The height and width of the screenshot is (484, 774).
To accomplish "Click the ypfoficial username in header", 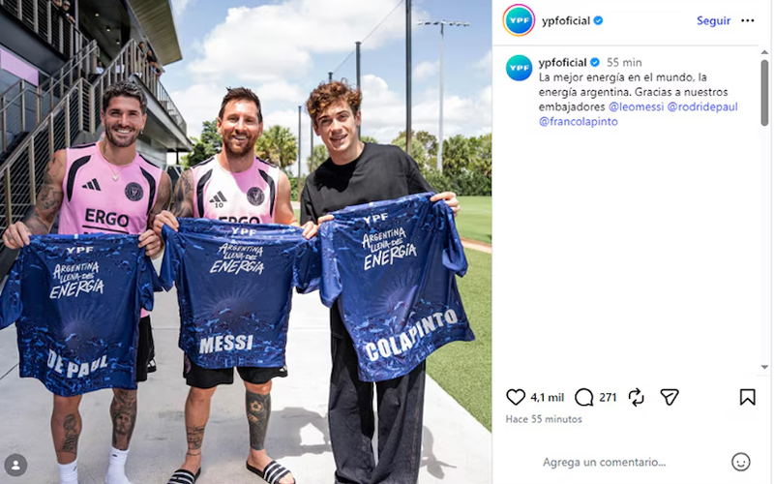I will [566, 20].
